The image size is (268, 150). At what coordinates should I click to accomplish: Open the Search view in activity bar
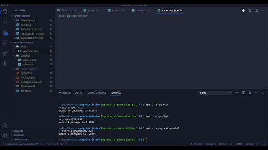pyautogui.click(x=5, y=22)
